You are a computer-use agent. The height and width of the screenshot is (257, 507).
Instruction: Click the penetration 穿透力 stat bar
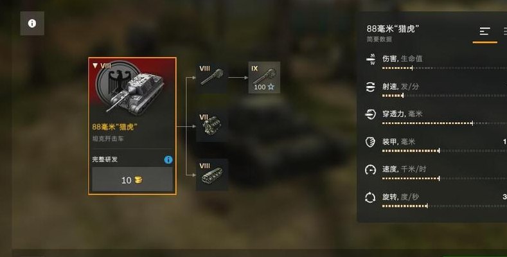(445, 123)
